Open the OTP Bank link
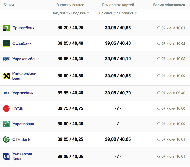The height and width of the screenshot is (167, 190). pyautogui.click(x=21, y=139)
